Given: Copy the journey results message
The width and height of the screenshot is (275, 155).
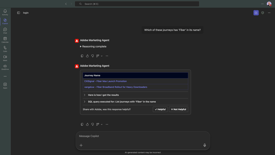Looking at the screenshot, I should pos(82,125).
